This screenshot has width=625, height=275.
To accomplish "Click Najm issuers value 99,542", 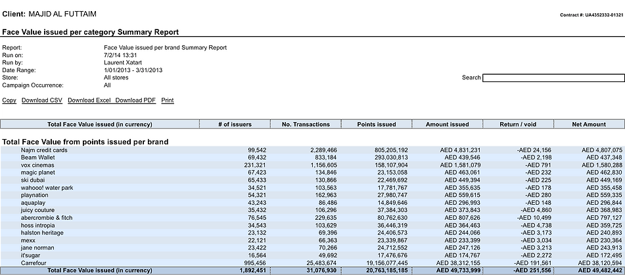I will pyautogui.click(x=257, y=150).
